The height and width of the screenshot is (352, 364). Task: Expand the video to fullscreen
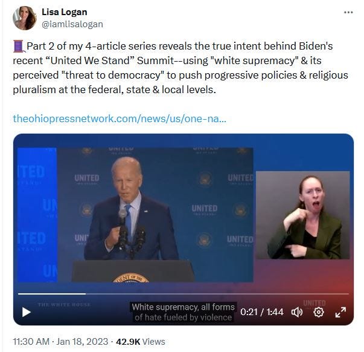tap(340, 312)
